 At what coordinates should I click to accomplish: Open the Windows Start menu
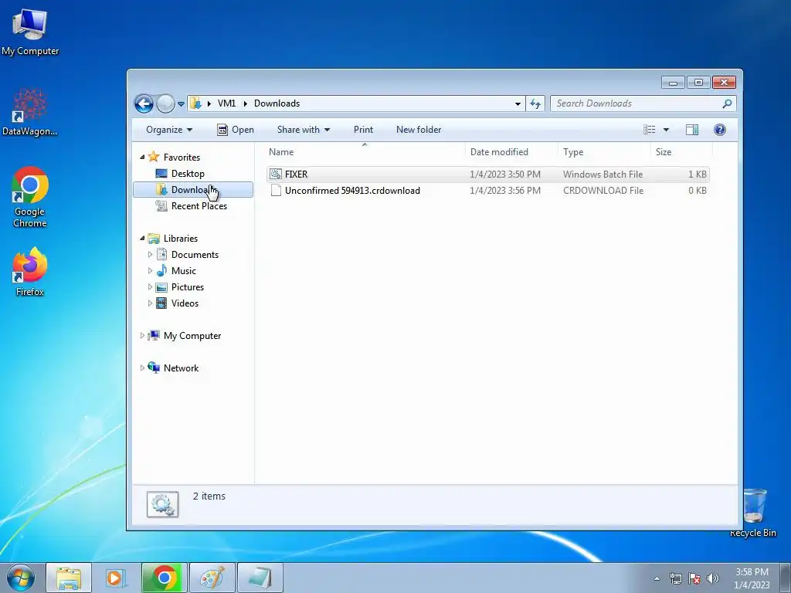tap(21, 578)
